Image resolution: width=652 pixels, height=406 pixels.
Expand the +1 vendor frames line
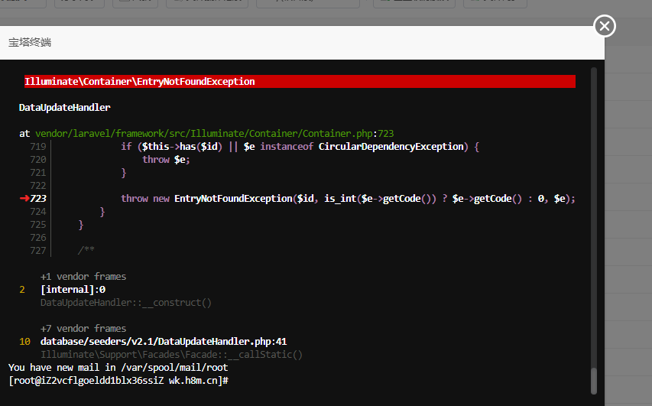(x=83, y=277)
